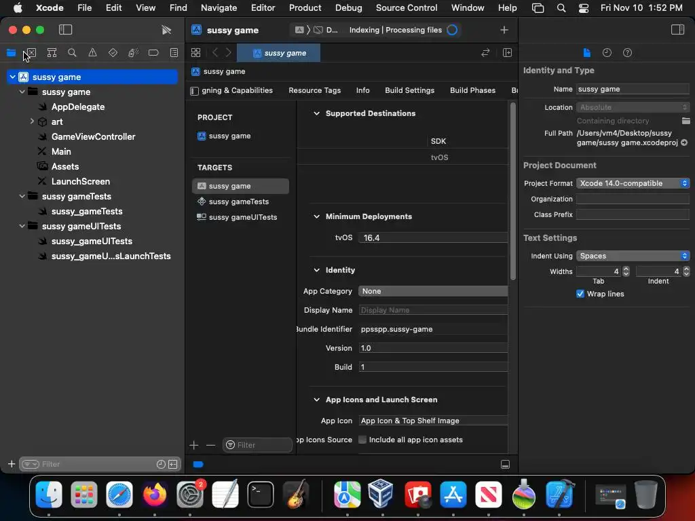Open Terminal from the Dock

[x=260, y=495]
